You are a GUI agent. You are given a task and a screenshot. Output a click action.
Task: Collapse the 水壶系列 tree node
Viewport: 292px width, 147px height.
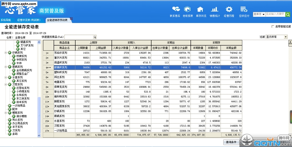coord(6,77)
